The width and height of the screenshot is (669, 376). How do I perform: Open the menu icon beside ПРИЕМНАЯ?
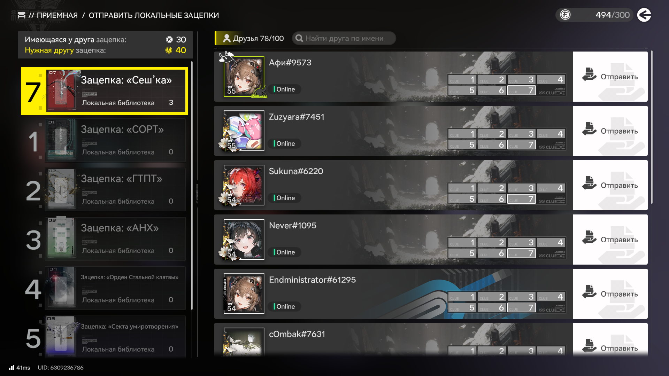coord(21,15)
